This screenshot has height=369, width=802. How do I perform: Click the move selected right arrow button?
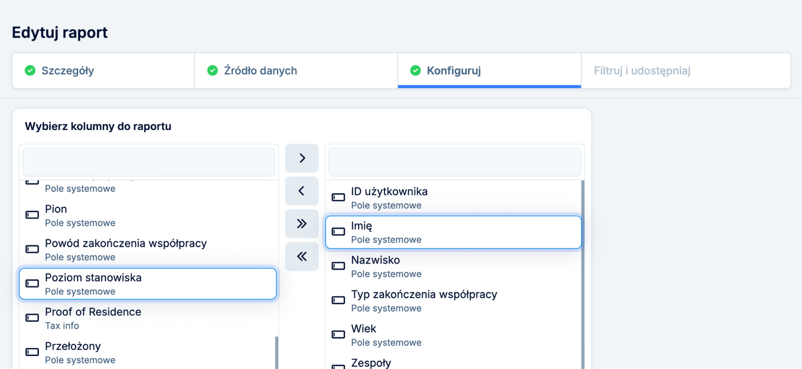[x=302, y=158]
